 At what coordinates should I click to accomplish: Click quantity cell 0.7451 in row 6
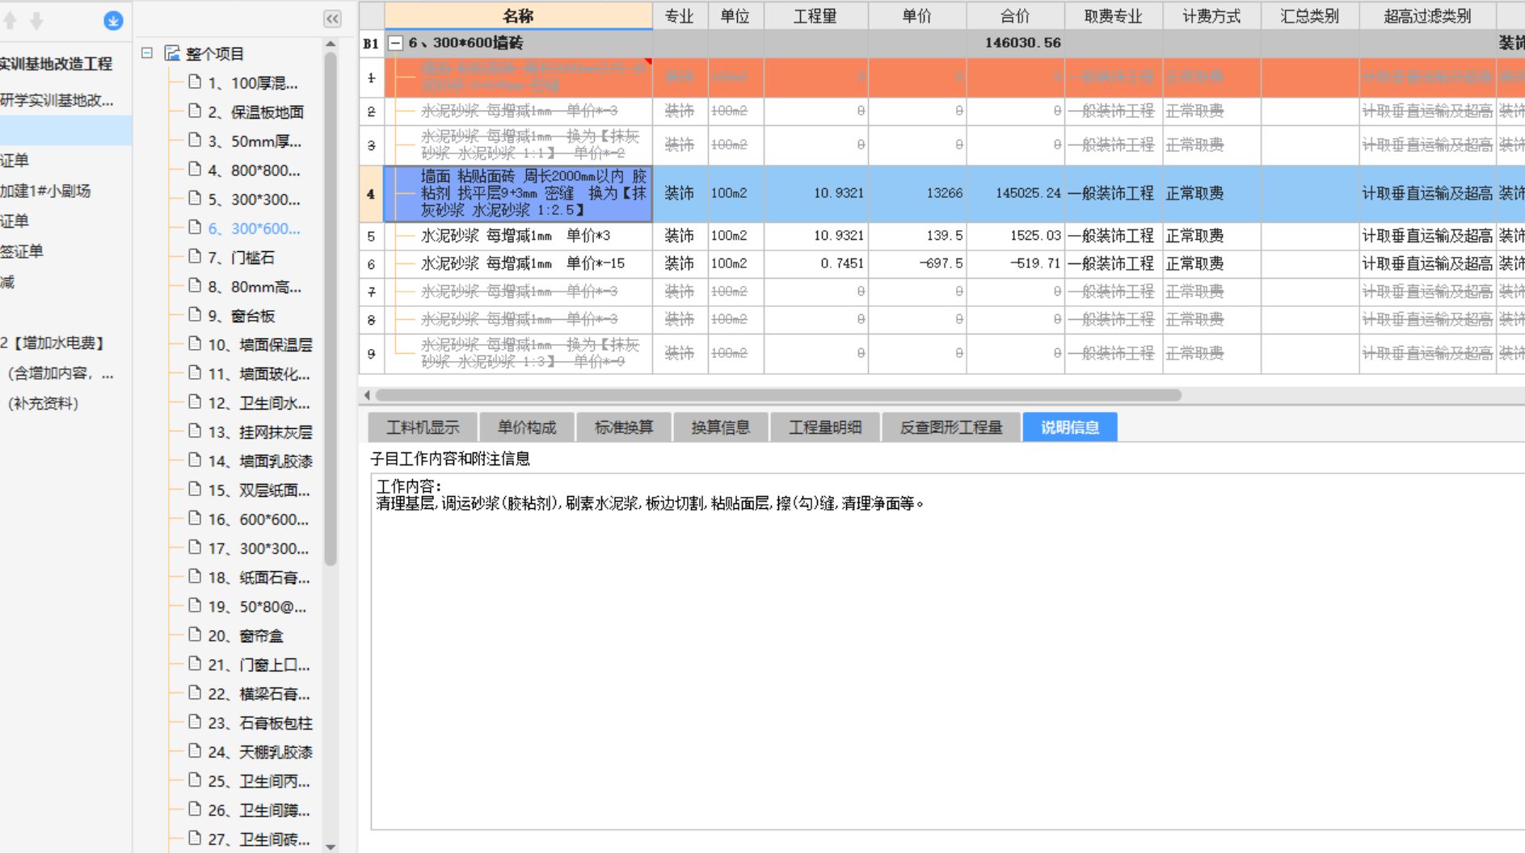816,263
